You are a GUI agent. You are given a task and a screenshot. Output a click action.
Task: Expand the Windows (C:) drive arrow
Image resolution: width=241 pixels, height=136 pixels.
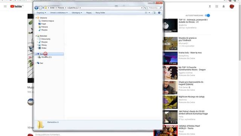click(x=38, y=57)
